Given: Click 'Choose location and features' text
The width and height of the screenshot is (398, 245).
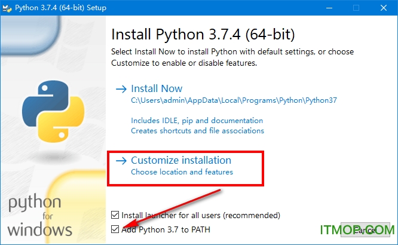Looking at the screenshot, I should click(182, 172).
